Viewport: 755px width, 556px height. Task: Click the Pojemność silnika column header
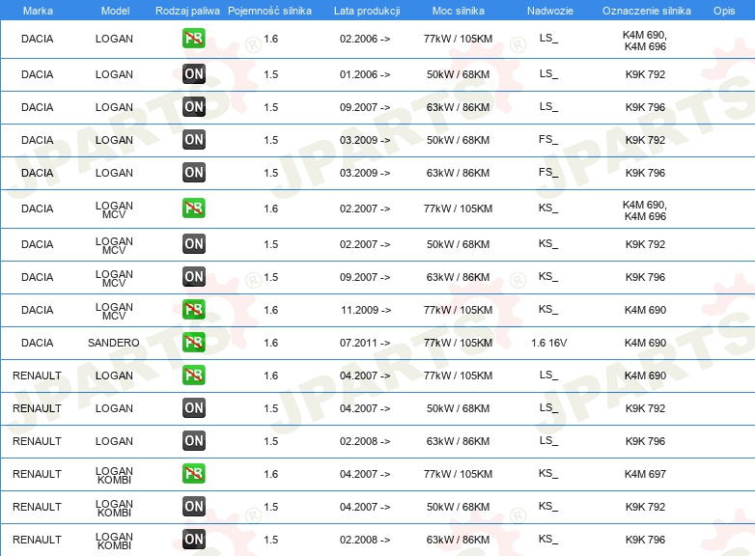[269, 11]
